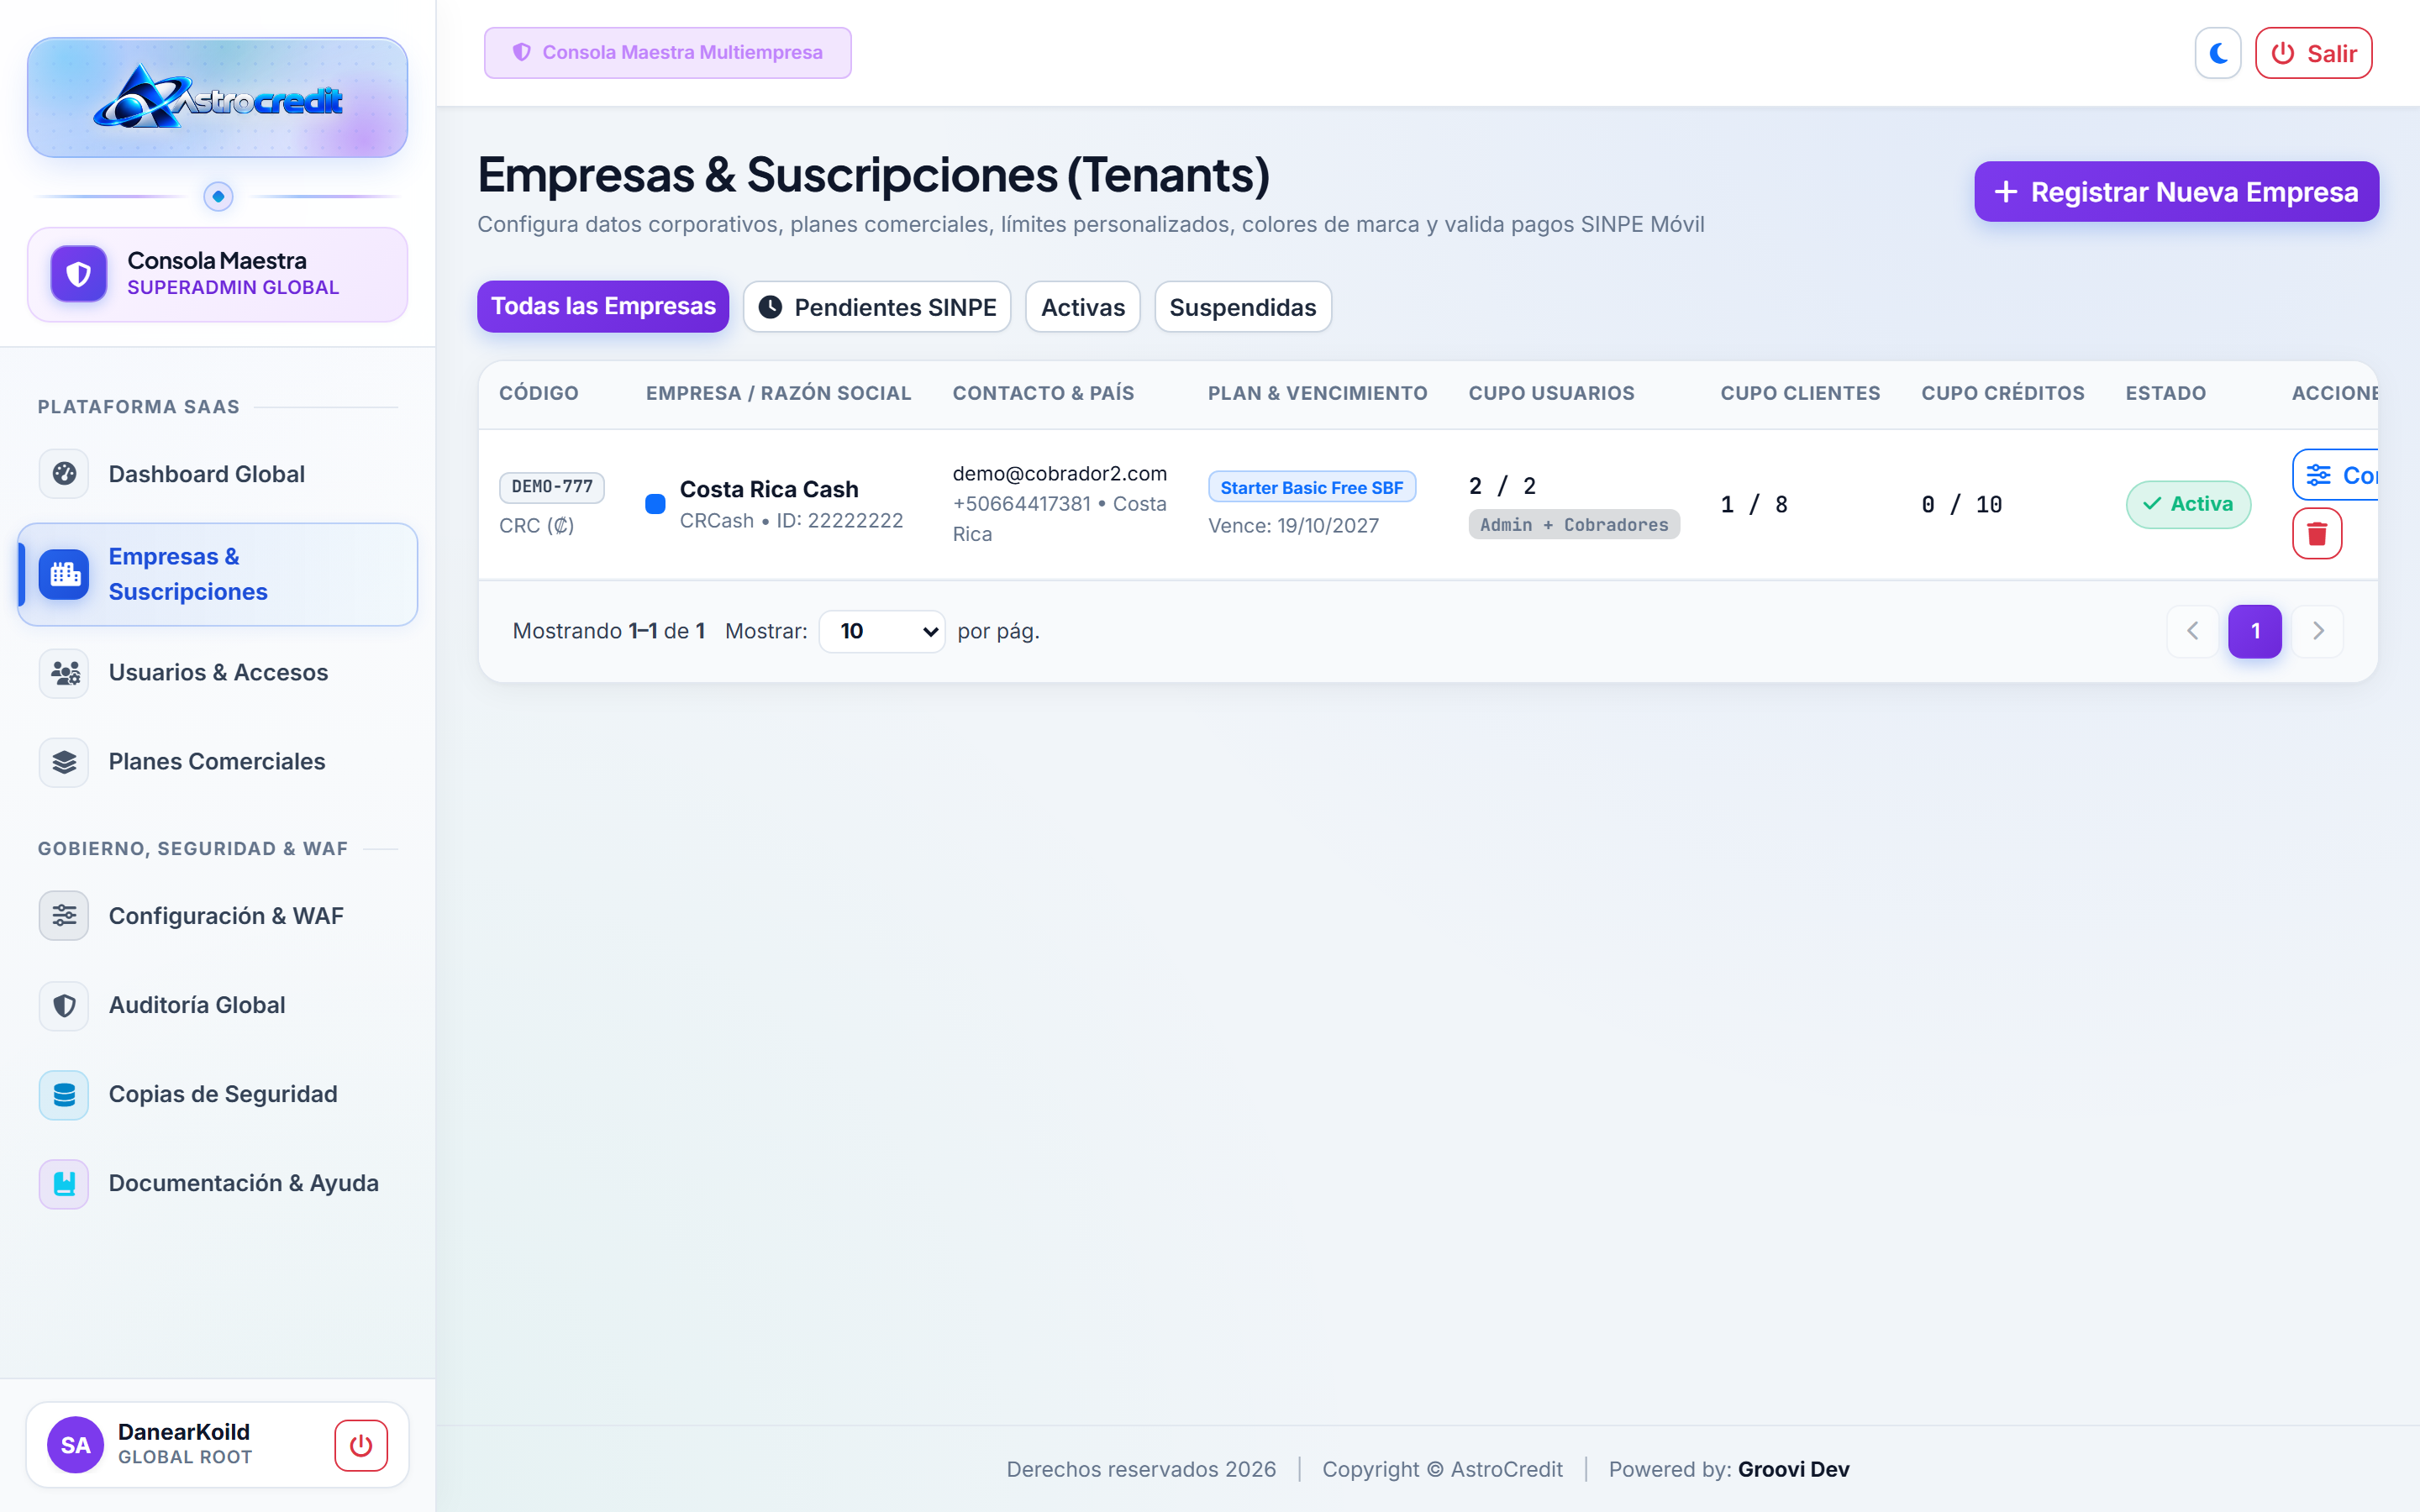Go to Usuarios & Accesos
The width and height of the screenshot is (2420, 1512).
point(218,672)
